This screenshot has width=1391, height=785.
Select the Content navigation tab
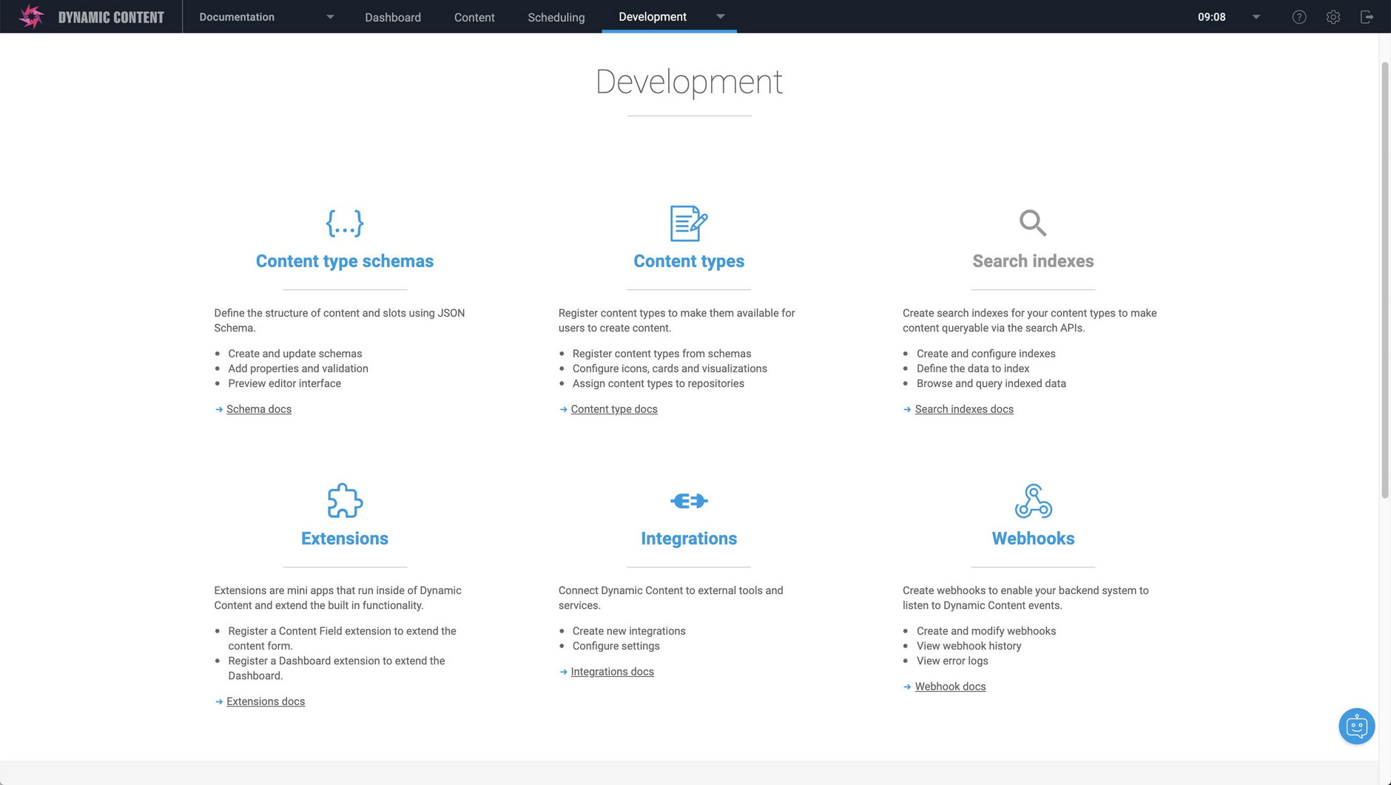coord(474,16)
